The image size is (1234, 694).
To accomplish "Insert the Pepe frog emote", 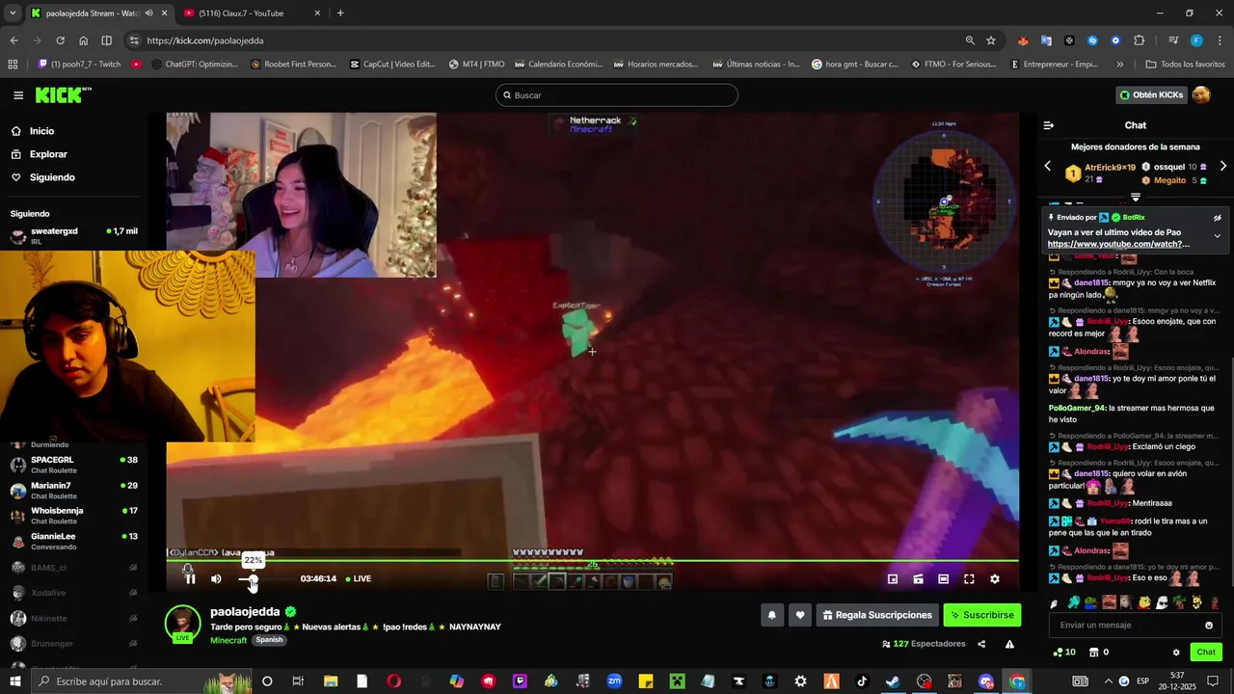I will 1090,602.
